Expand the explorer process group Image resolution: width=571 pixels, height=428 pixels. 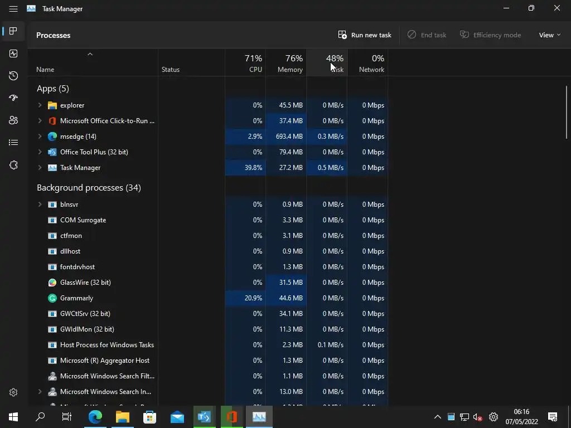pyautogui.click(x=40, y=105)
